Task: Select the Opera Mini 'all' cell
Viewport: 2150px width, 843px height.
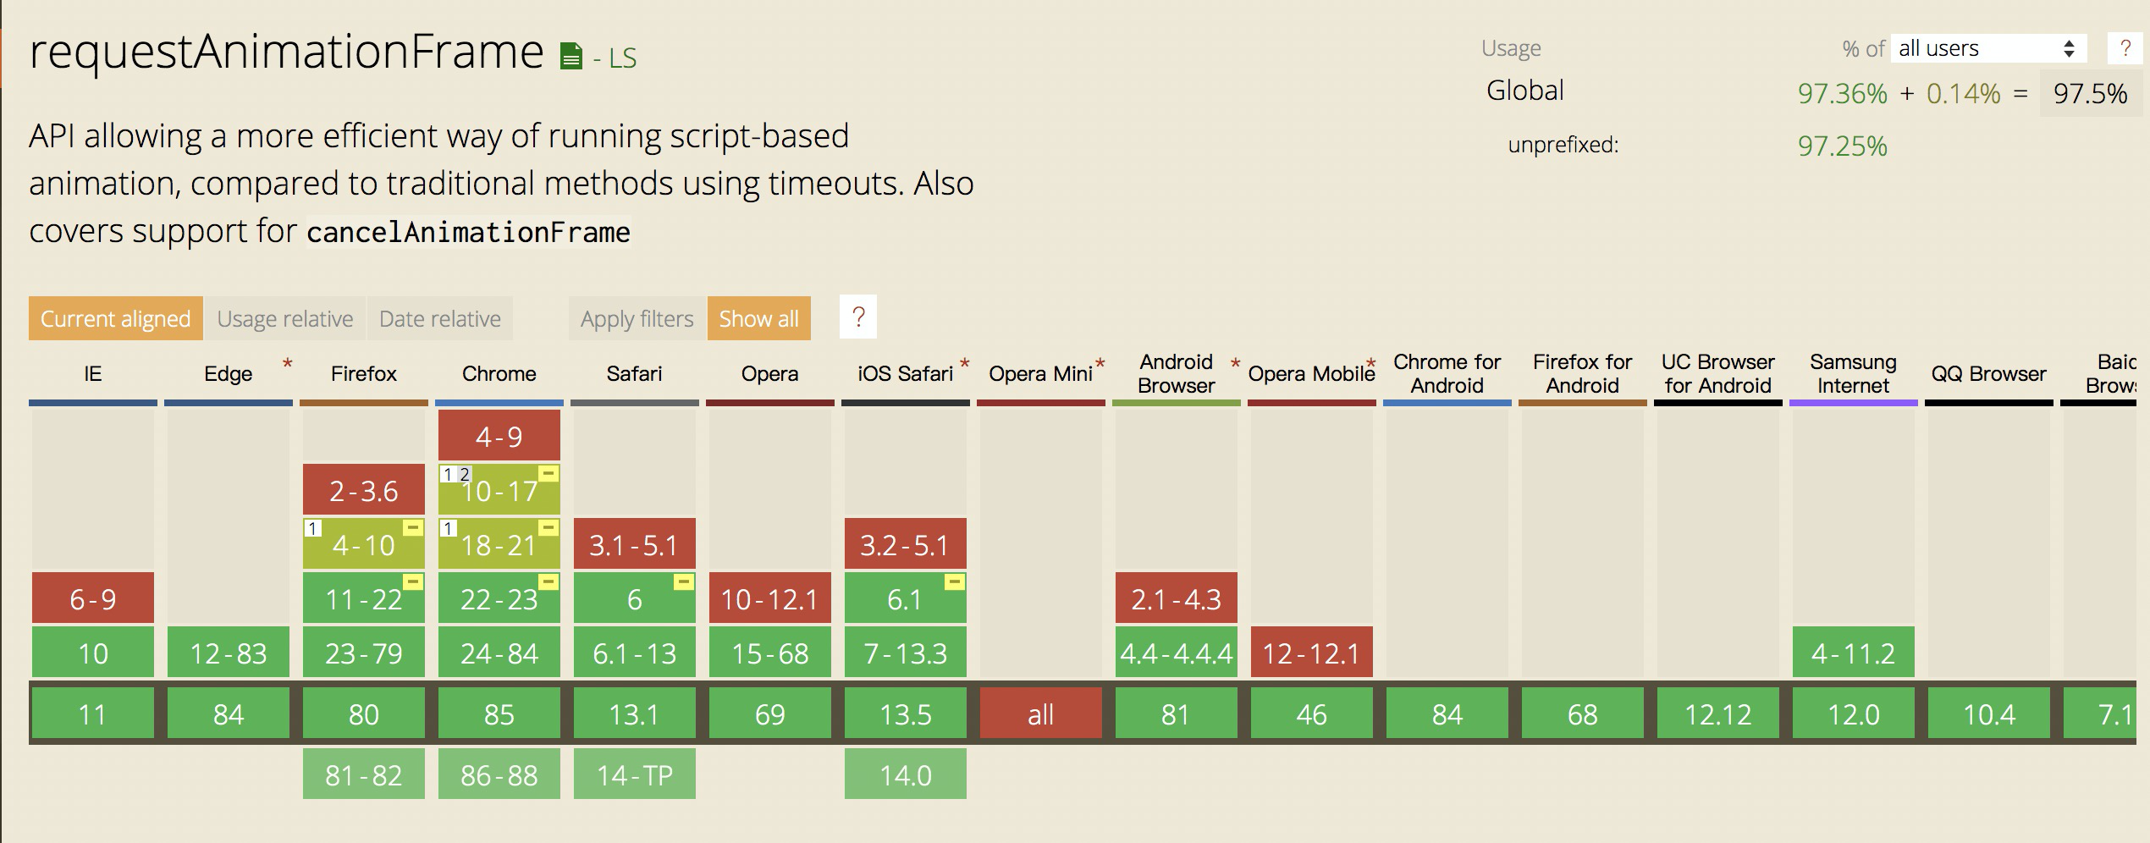Action: (x=1041, y=714)
